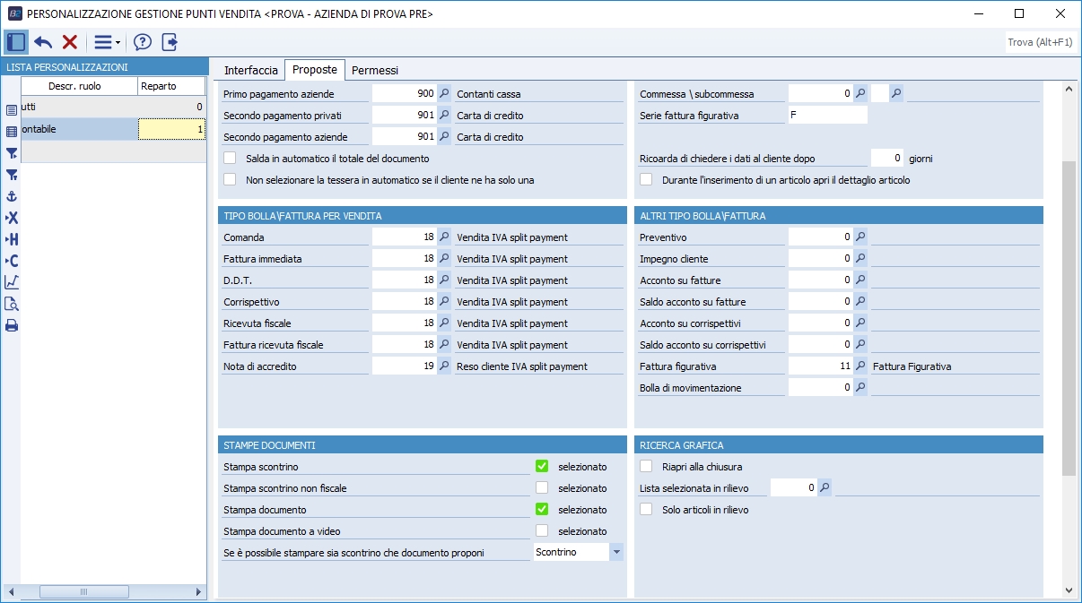Open the line chart sidebar icon

click(12, 282)
